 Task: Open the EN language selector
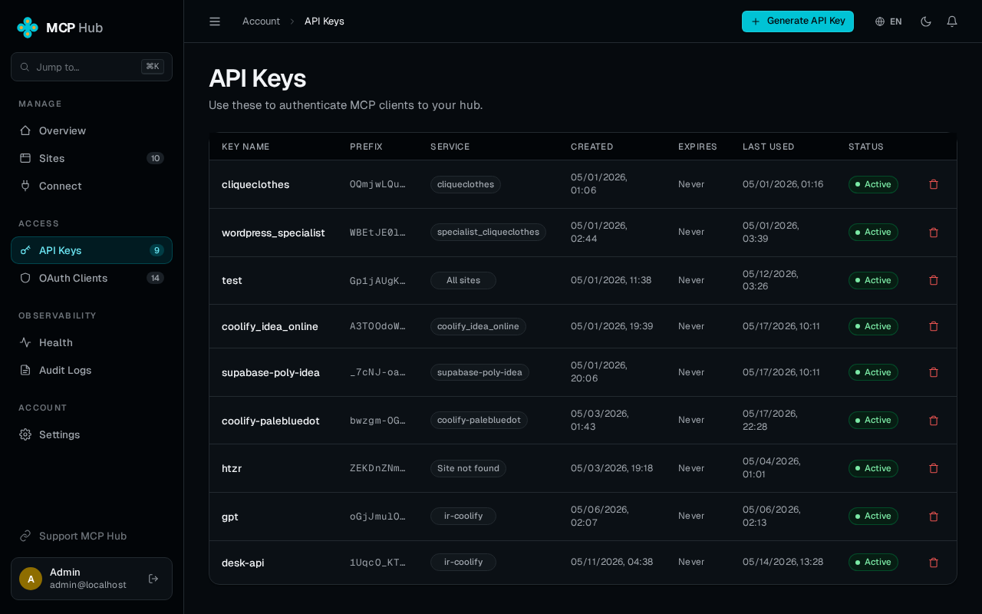point(888,21)
